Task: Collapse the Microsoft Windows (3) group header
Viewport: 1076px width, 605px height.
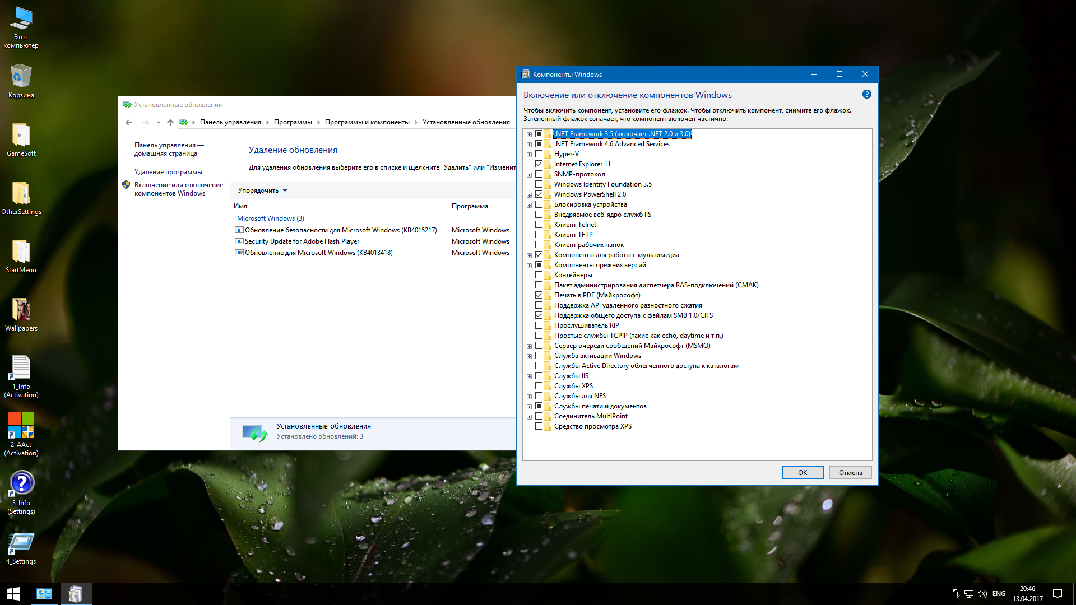Action: click(270, 218)
